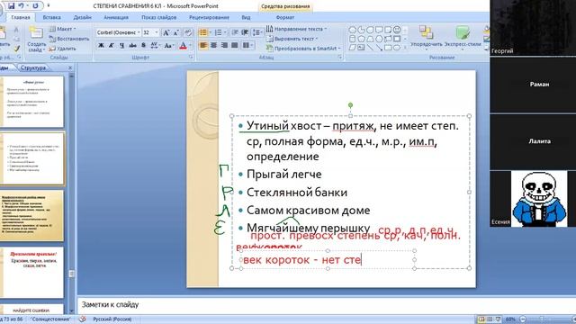Click Преобразовать в SmartArt
Viewport: 576px width, 324px height.
304,49
